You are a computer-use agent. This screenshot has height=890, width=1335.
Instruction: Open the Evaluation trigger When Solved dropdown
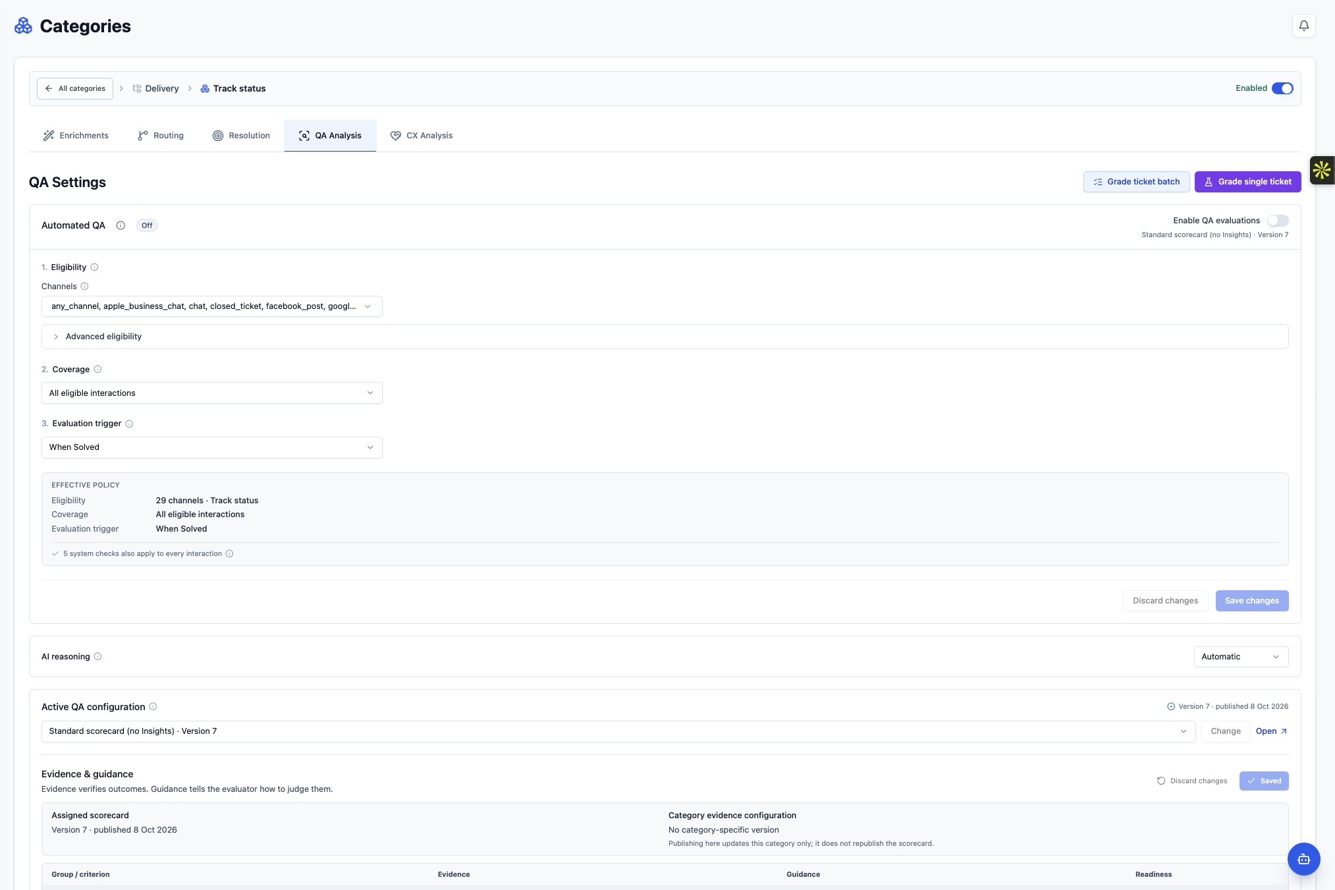point(211,447)
